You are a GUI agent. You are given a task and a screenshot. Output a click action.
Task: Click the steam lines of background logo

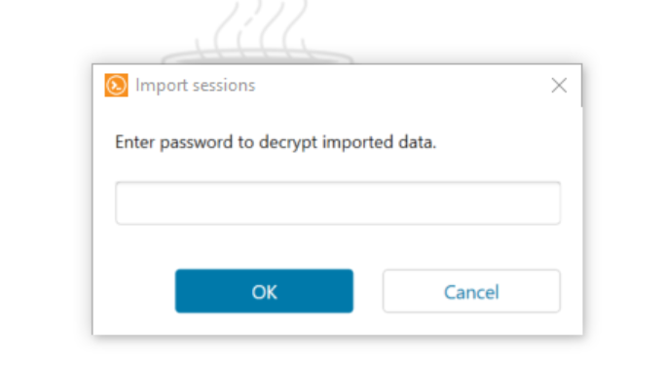coord(260,25)
